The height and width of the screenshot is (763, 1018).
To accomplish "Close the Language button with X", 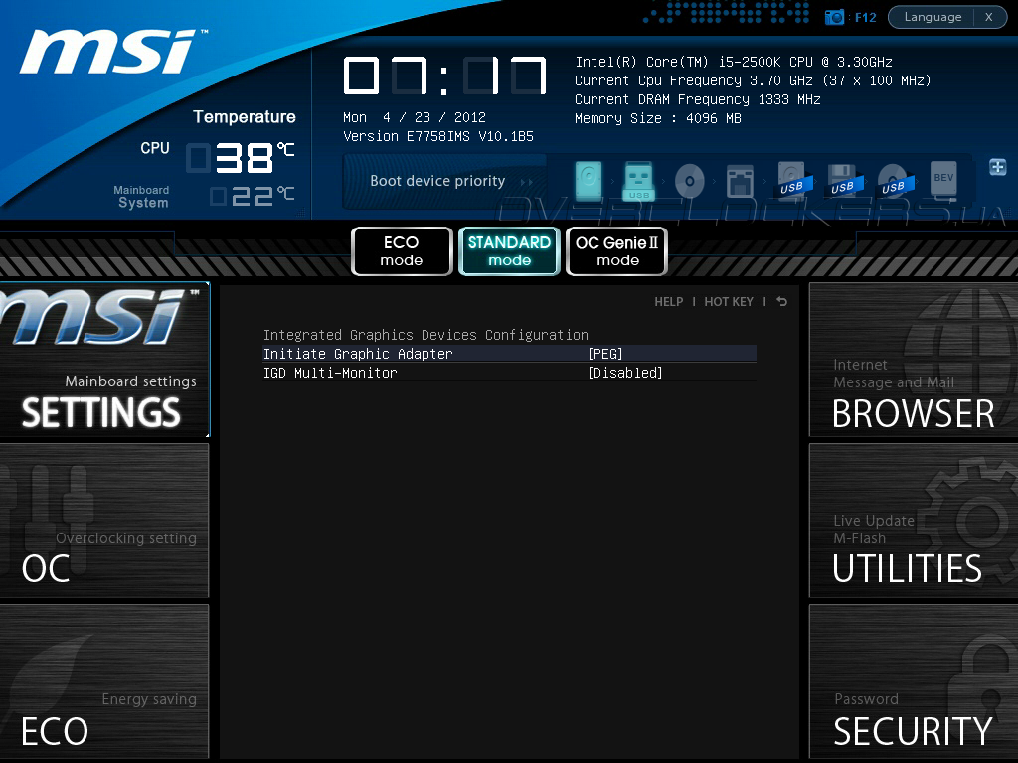I will 989,17.
